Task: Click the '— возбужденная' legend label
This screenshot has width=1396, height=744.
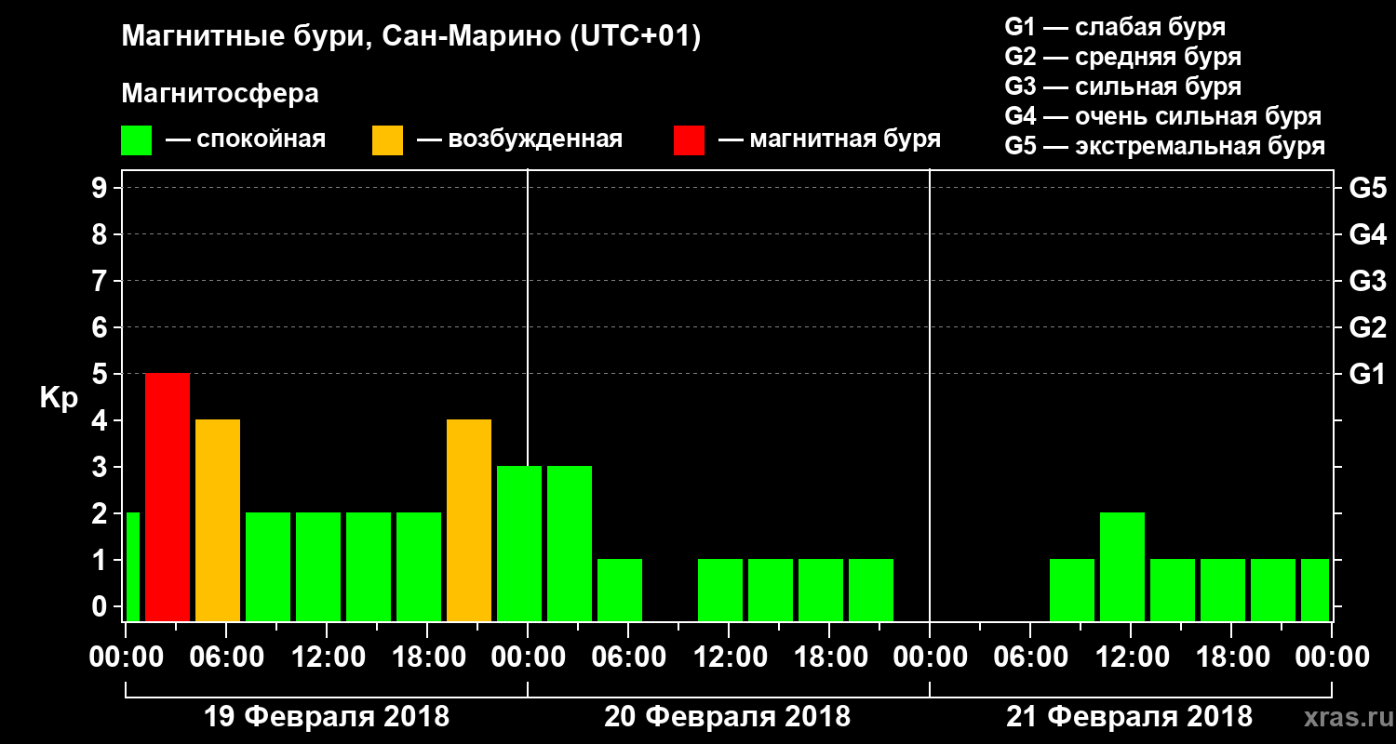Action: [x=519, y=140]
